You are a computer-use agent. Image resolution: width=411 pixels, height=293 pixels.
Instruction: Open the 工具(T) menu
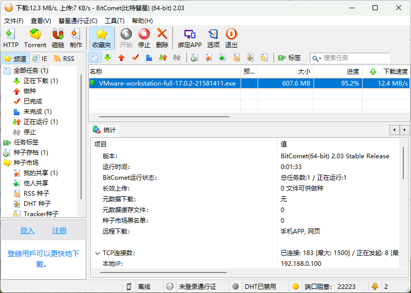point(114,20)
